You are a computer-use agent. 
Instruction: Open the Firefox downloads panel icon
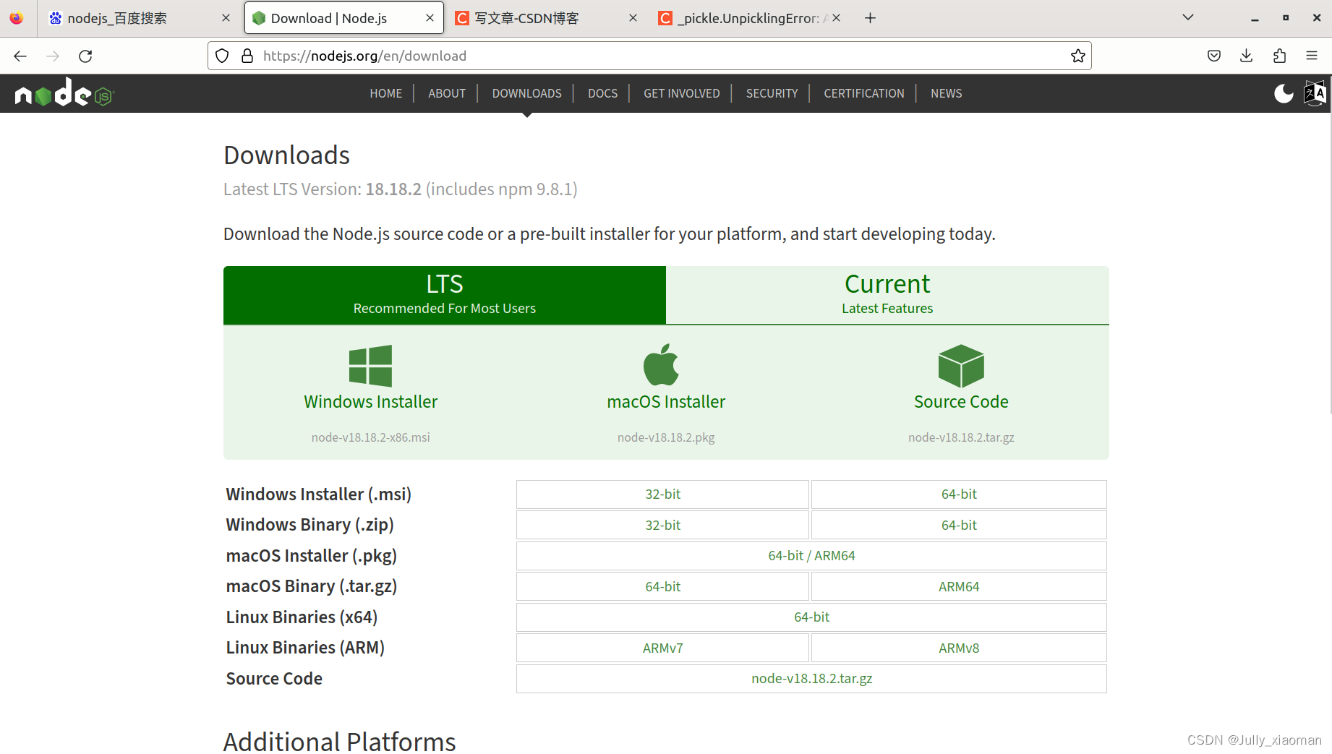pos(1246,56)
